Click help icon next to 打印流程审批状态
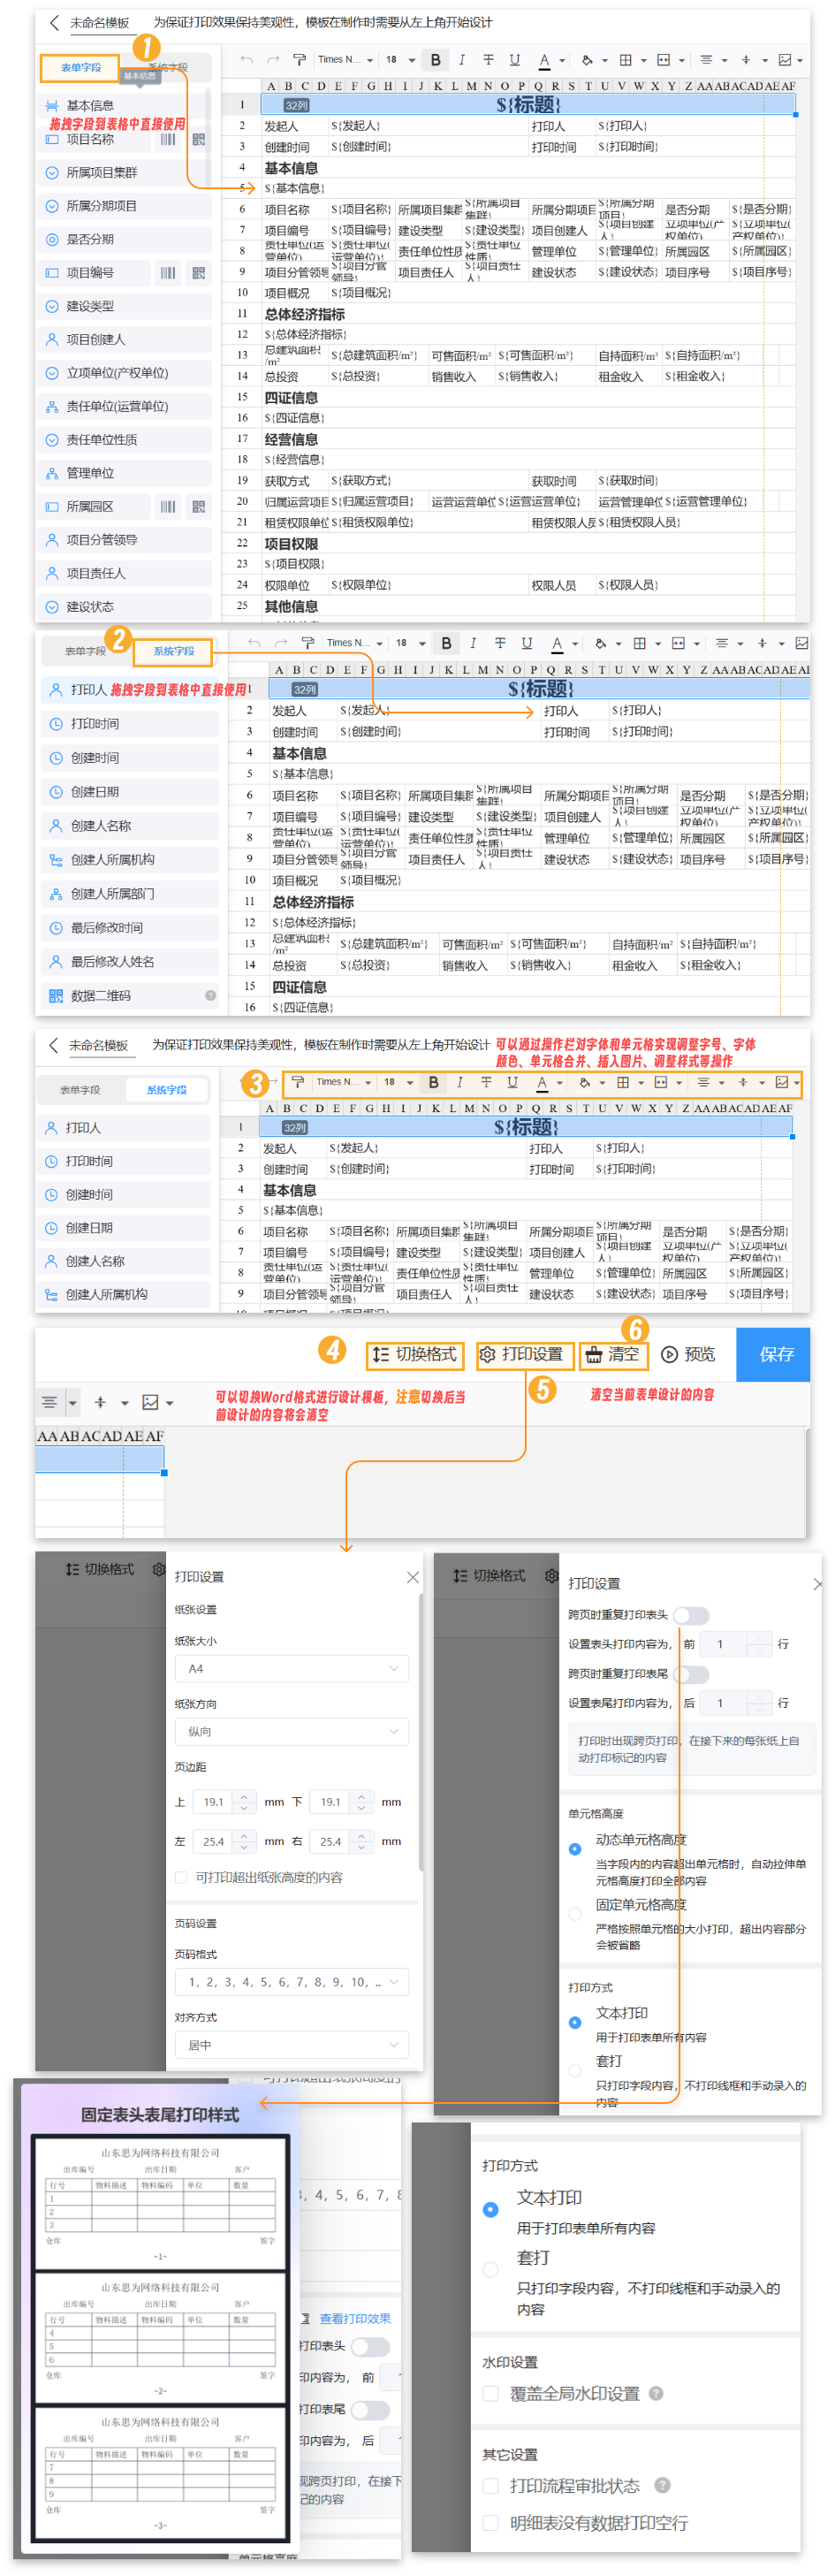This screenshot has height=2576, width=835. [x=662, y=2485]
